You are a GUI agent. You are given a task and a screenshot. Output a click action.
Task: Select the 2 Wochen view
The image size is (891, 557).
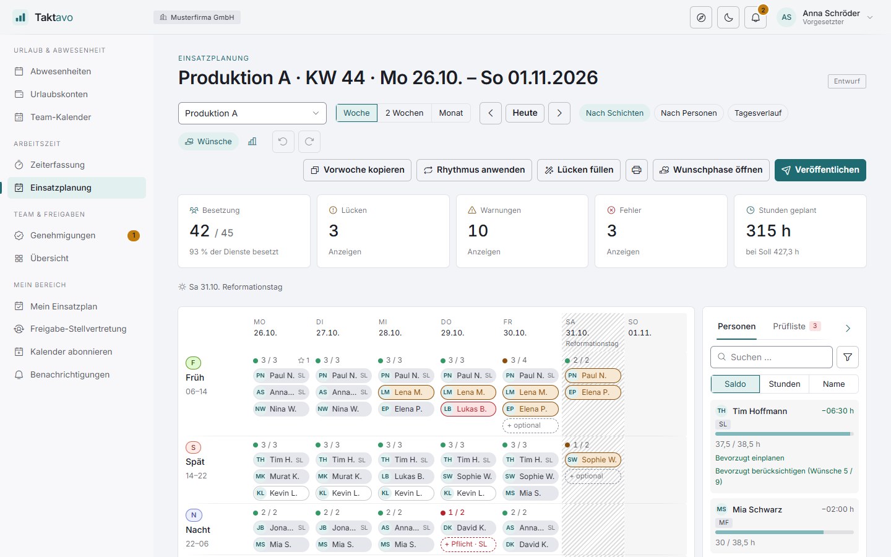404,113
